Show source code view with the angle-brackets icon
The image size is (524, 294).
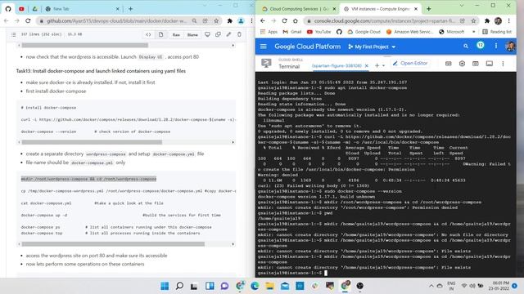[148, 34]
